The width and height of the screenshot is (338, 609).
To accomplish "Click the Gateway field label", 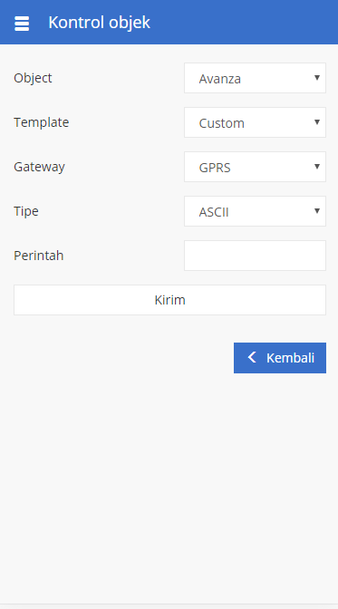I will 39,167.
